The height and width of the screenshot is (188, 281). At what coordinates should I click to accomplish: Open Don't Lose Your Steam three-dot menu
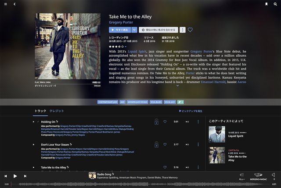(x=198, y=144)
